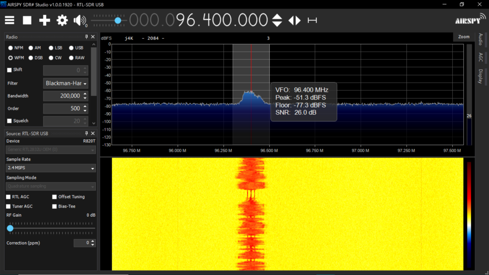The width and height of the screenshot is (489, 275).
Task: Pin the Source RTL-SDR USB panel
Action: [86, 134]
